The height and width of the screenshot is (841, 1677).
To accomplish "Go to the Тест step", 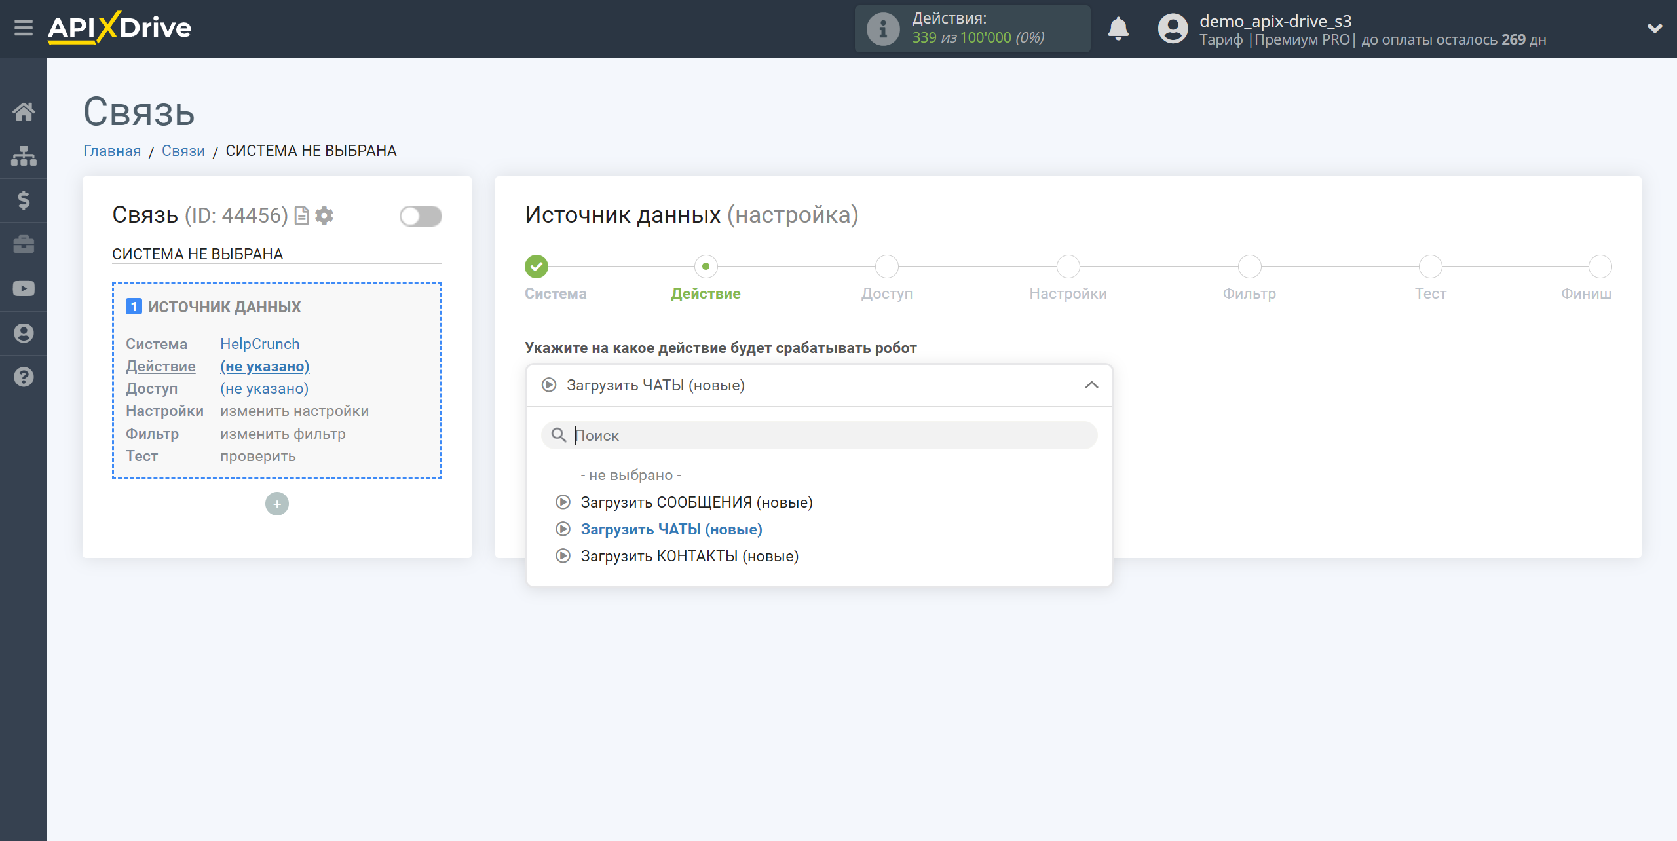I will click(x=1431, y=267).
